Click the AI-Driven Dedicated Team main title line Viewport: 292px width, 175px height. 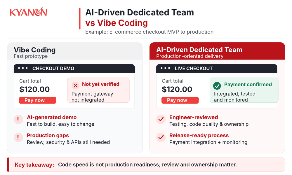[x=140, y=13]
